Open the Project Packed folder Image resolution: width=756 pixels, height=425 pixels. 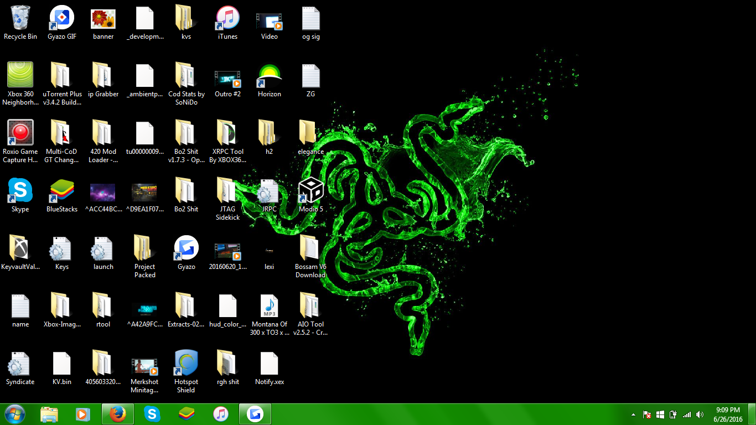point(144,257)
